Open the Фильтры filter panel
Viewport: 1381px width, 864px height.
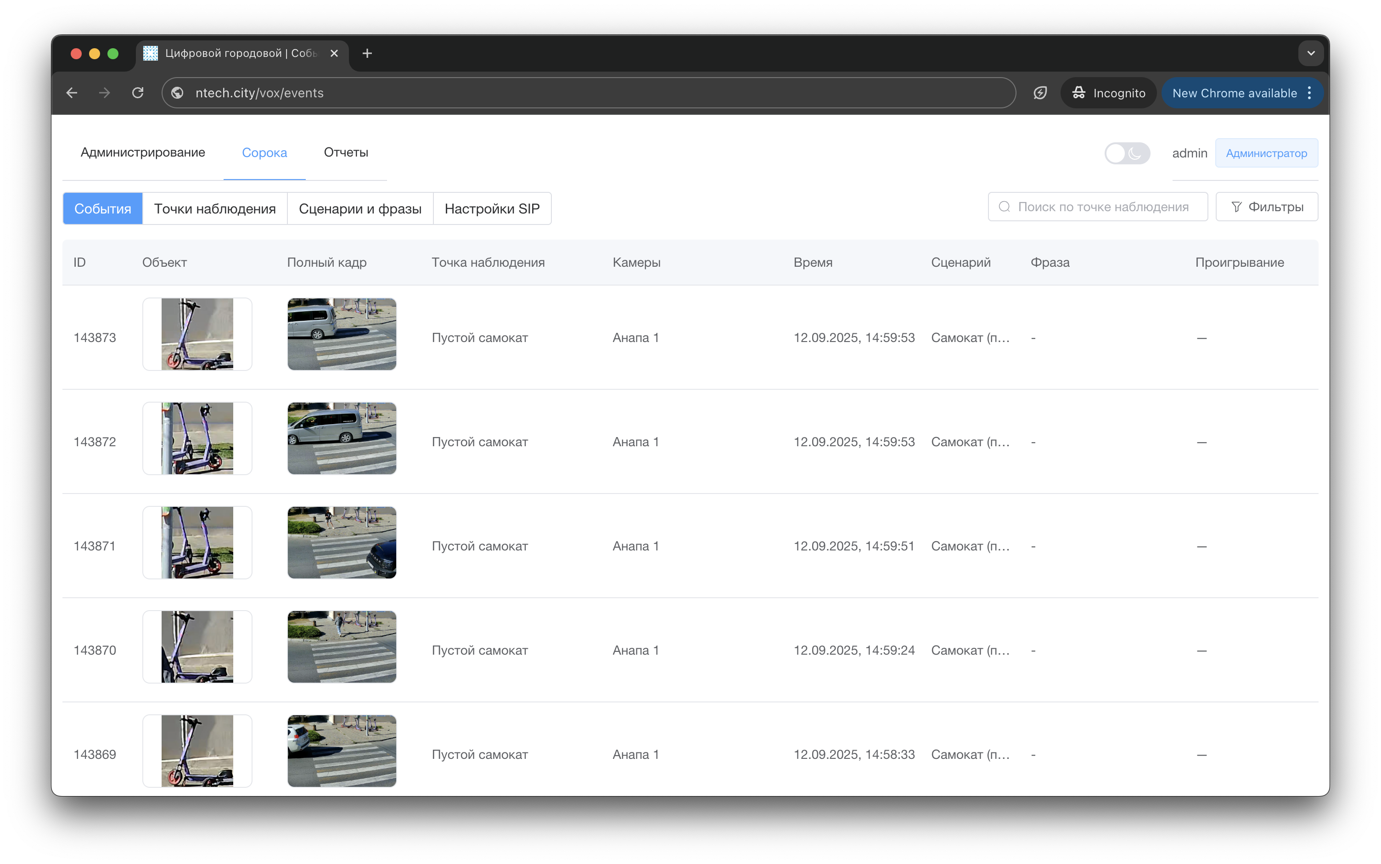click(x=1267, y=207)
